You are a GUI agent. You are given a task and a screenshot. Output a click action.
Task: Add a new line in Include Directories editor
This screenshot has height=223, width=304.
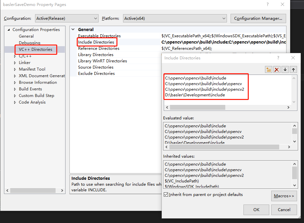click(x=269, y=69)
